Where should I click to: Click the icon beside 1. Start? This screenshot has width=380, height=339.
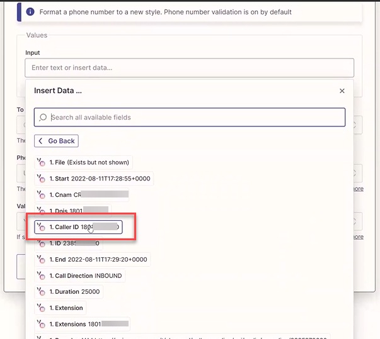coord(41,178)
